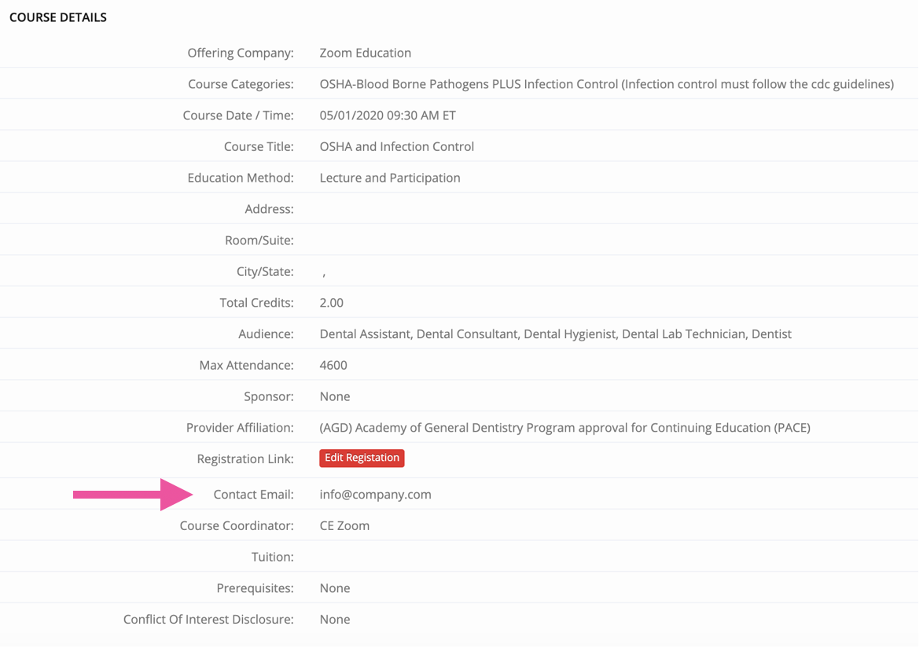The image size is (923, 648).
Task: Select the Max Attendance value 4600
Action: click(x=333, y=365)
